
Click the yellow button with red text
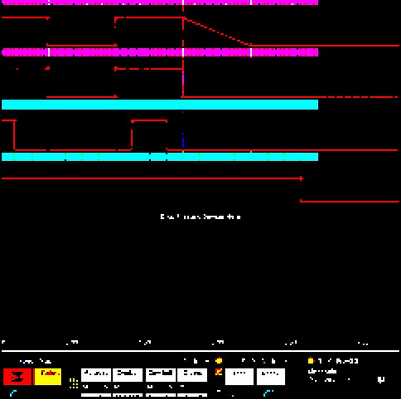click(x=48, y=377)
